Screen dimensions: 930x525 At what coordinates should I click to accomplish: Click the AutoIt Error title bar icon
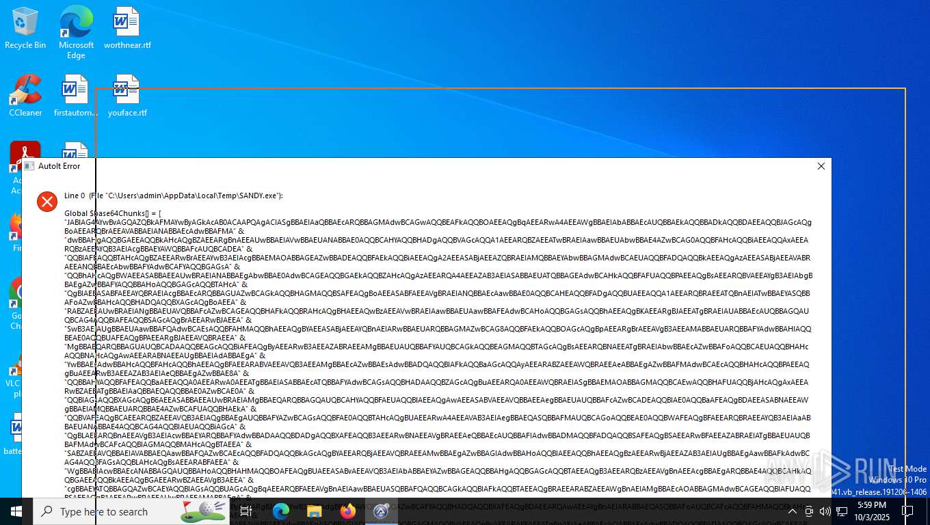(29, 166)
